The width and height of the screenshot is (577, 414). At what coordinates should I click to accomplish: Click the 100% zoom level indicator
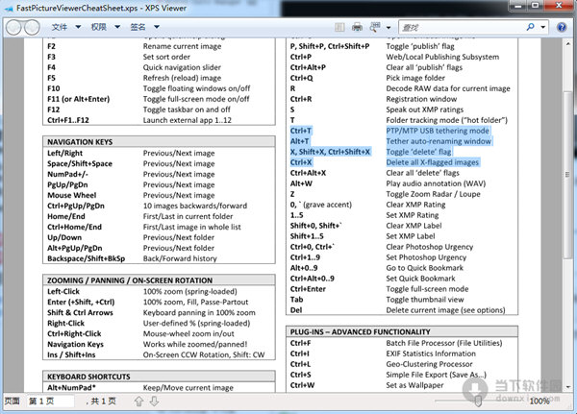(539, 402)
